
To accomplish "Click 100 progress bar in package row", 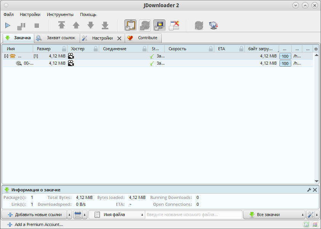I will [285, 56].
